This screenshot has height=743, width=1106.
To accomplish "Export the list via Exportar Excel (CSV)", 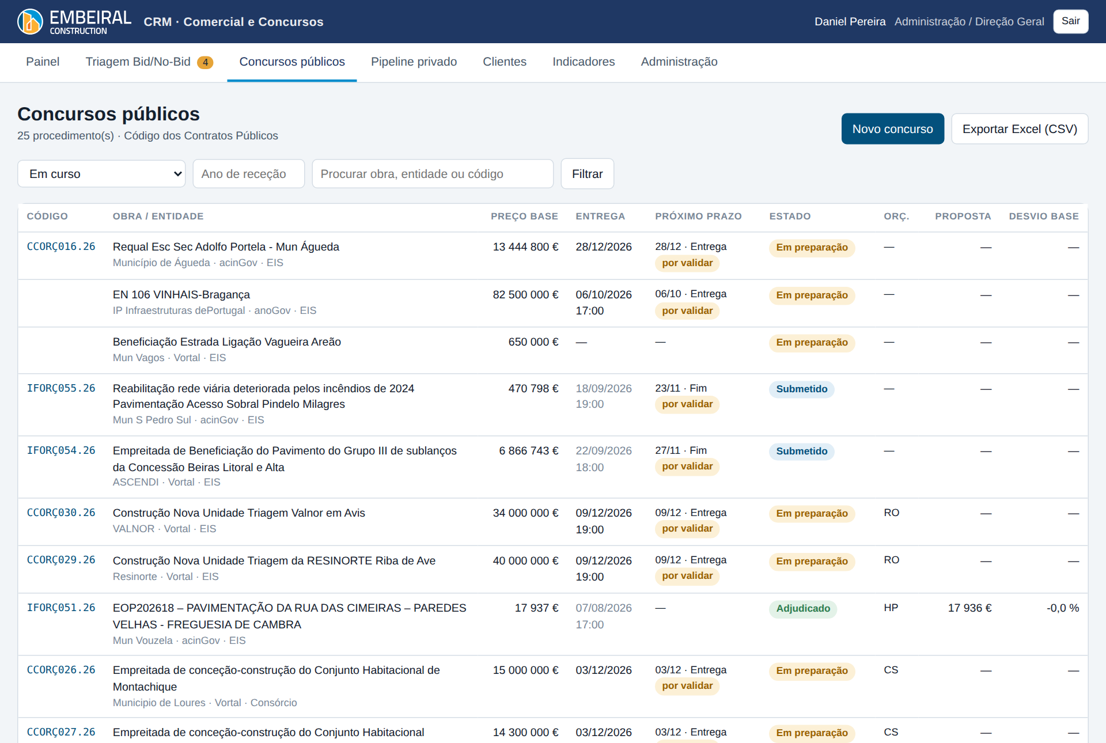I will 1020,129.
